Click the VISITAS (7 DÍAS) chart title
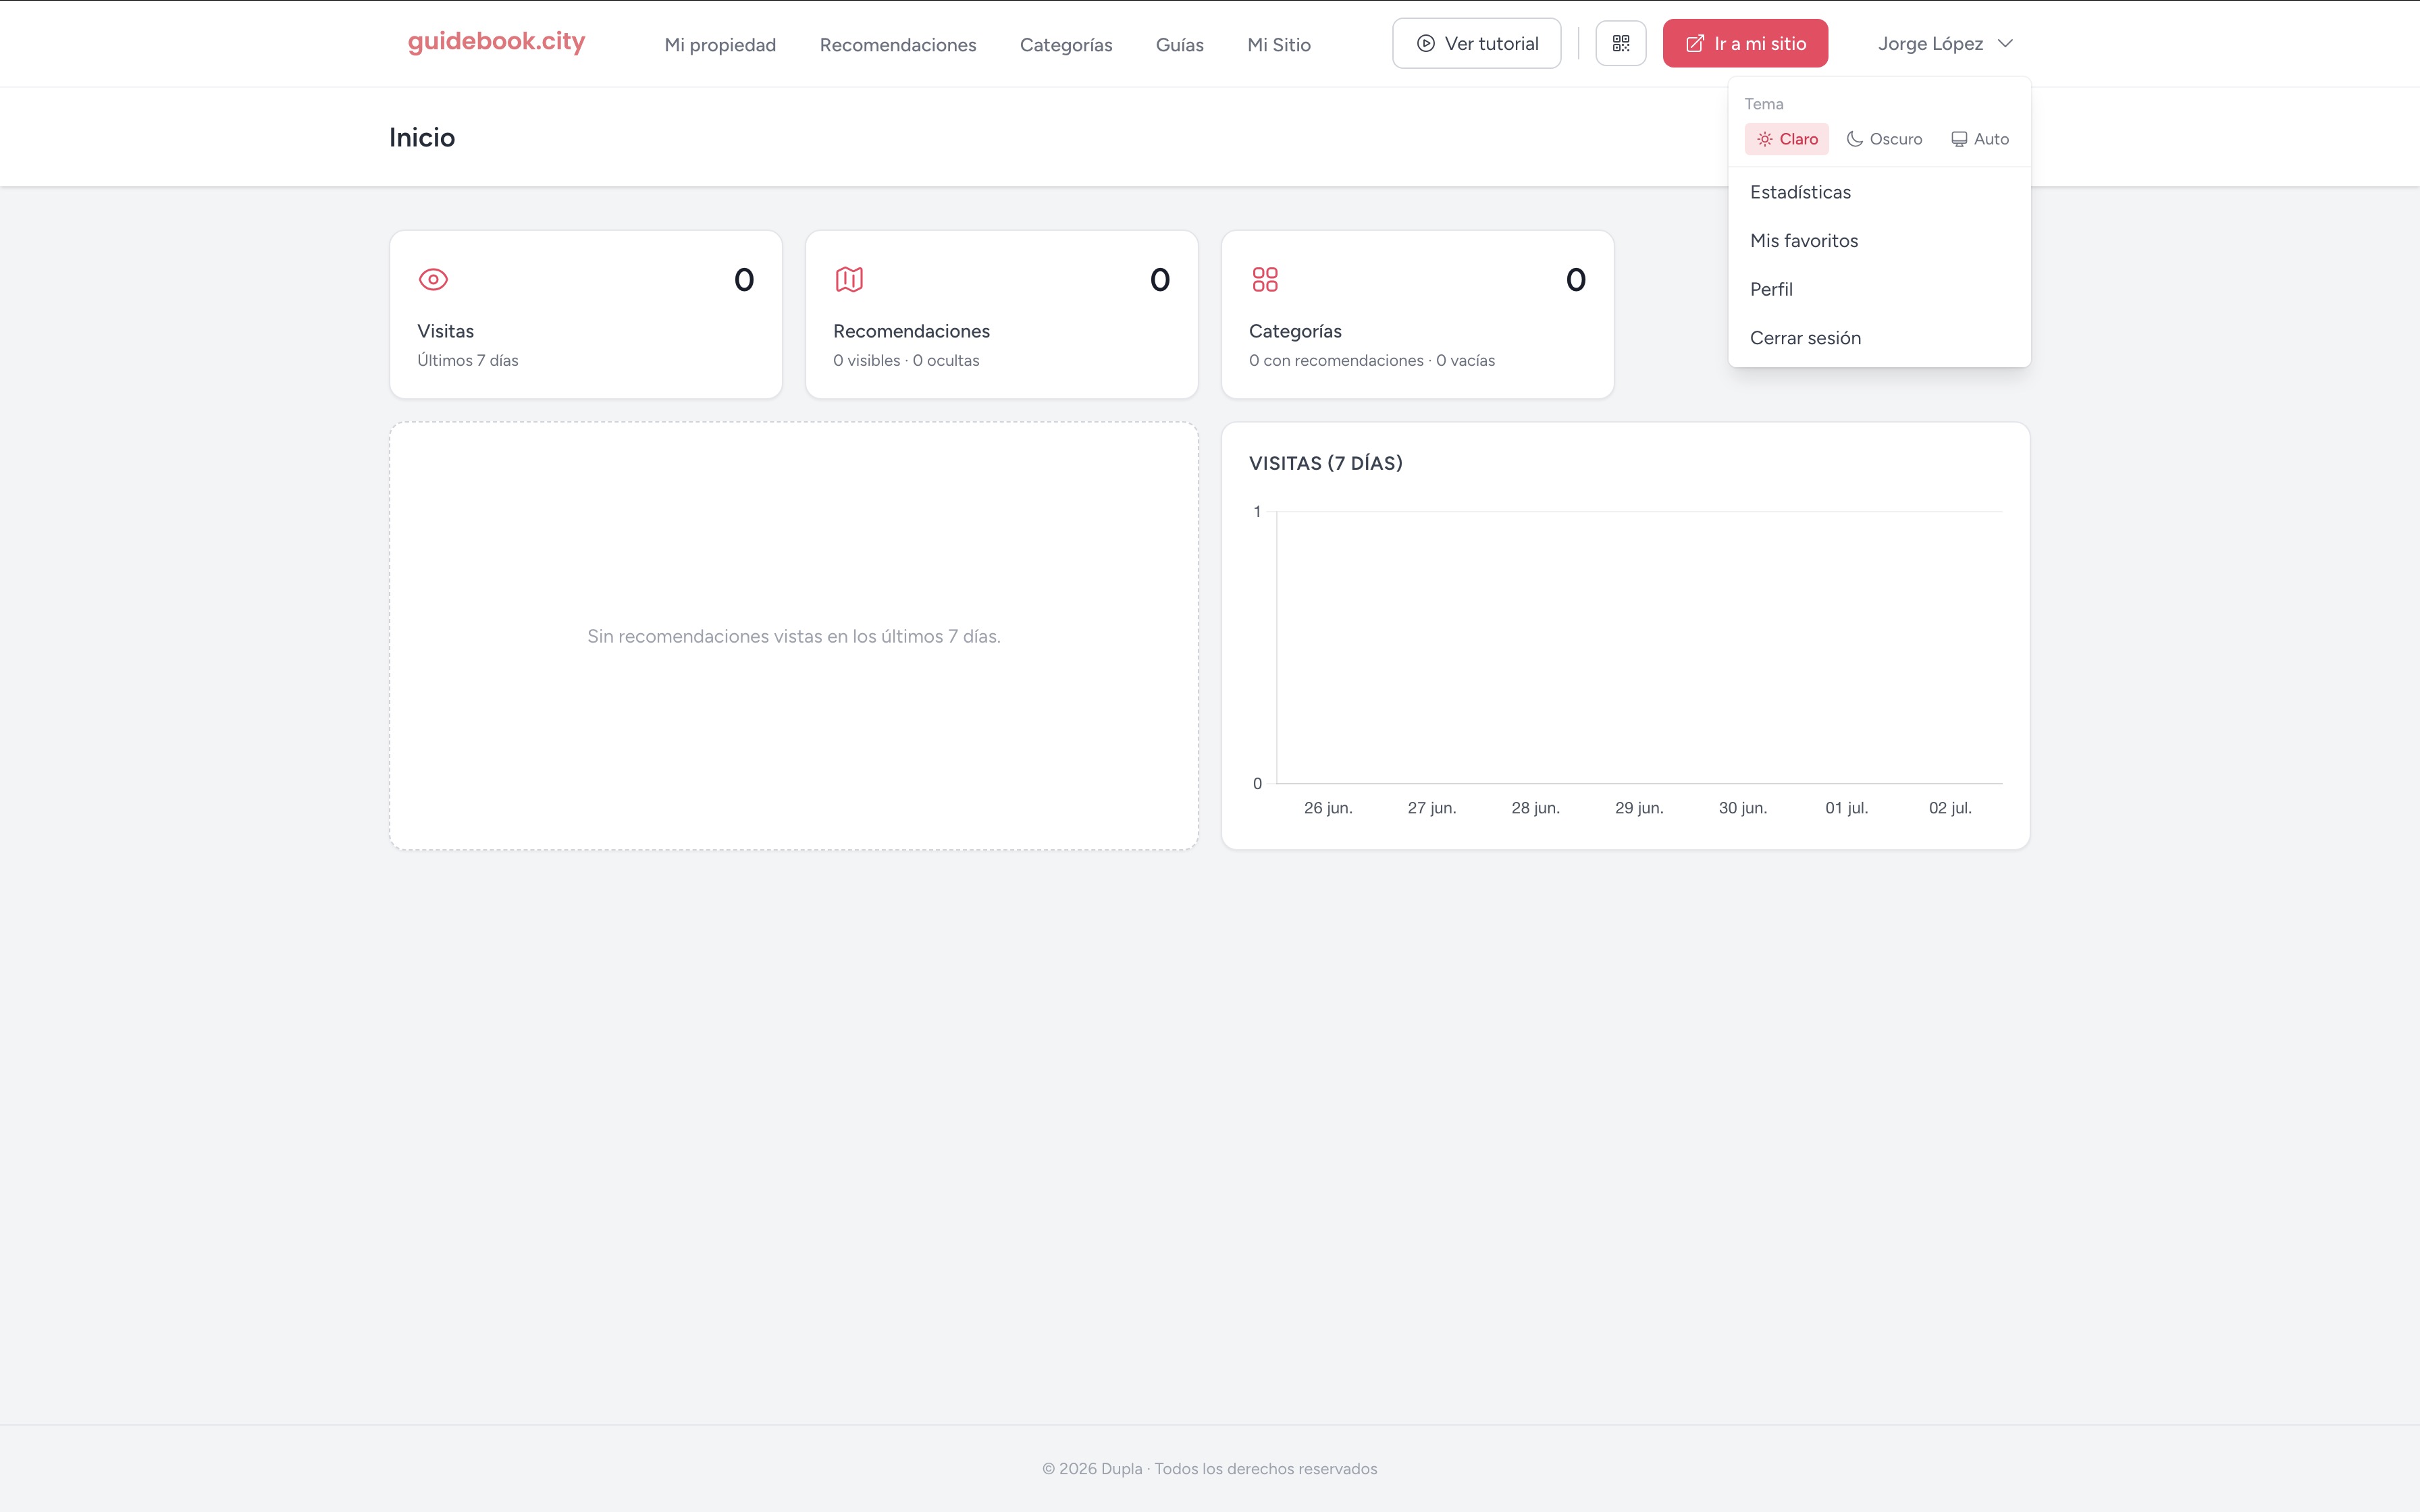 coord(1326,463)
